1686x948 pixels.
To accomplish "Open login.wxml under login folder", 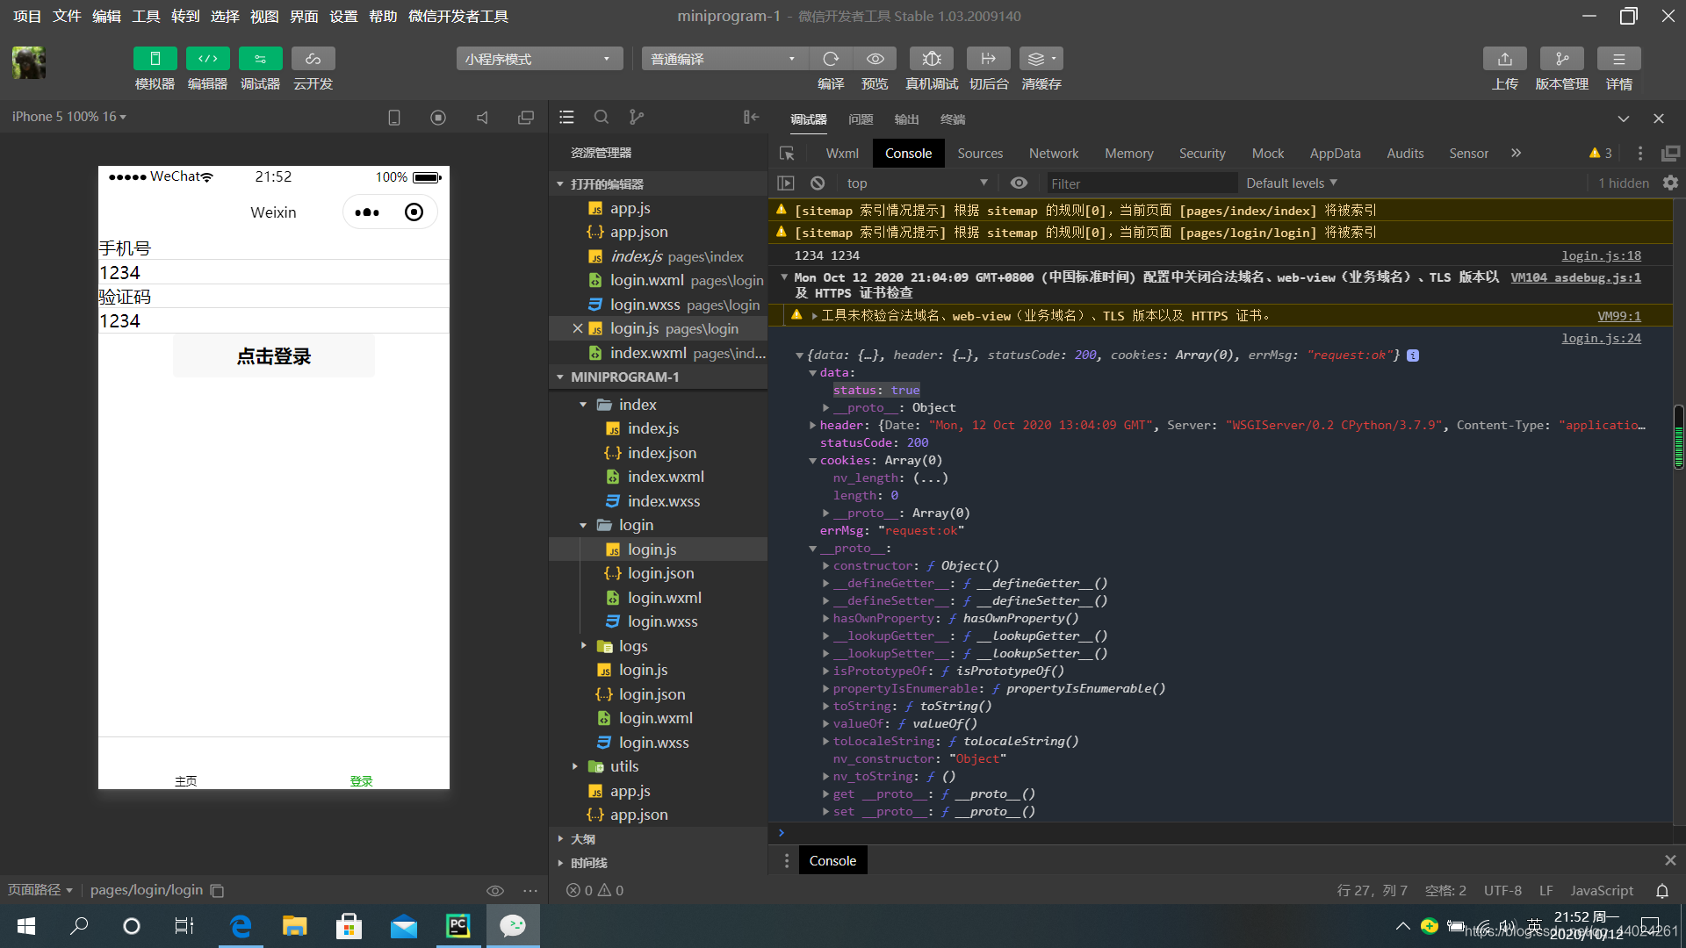I will click(x=664, y=598).
